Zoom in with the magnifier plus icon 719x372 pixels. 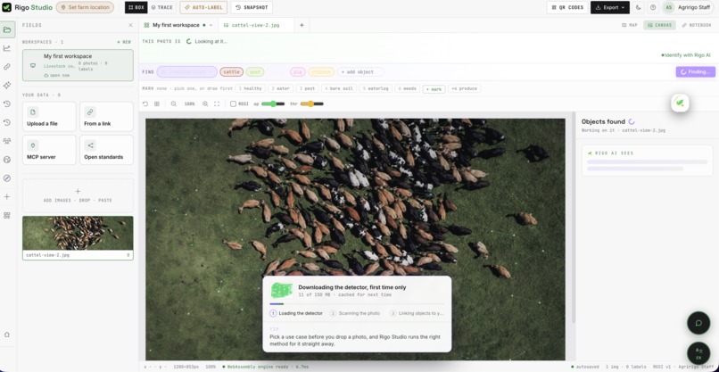pyautogui.click(x=205, y=104)
